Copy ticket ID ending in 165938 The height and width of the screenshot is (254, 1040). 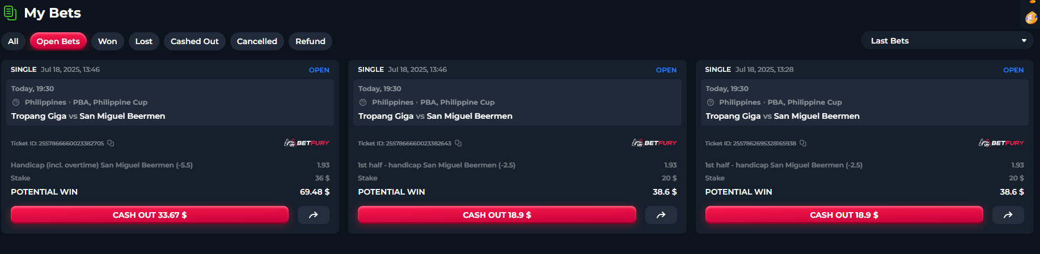click(803, 143)
